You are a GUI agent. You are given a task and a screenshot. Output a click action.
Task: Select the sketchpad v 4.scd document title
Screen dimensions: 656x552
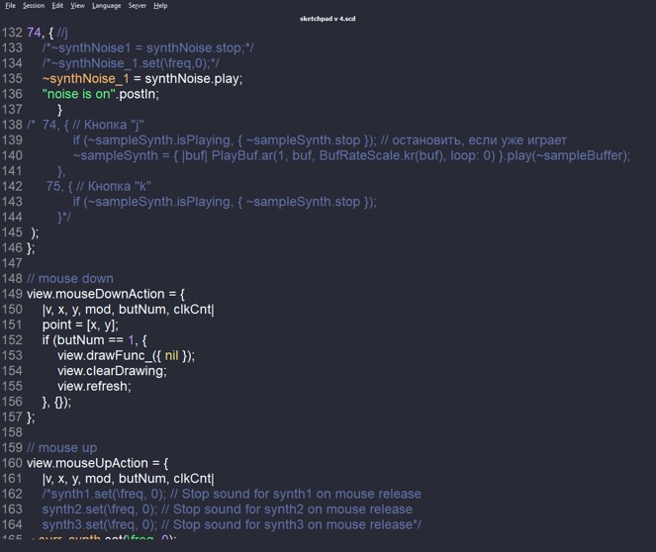328,19
